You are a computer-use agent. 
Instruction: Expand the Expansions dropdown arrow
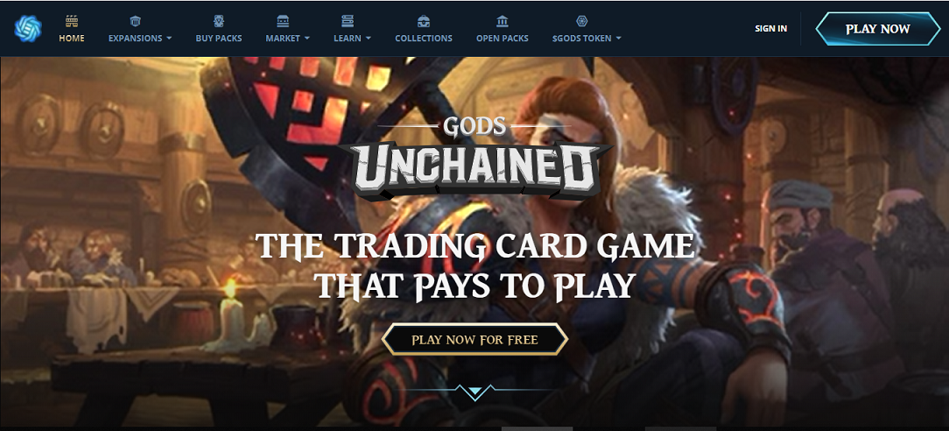point(169,39)
